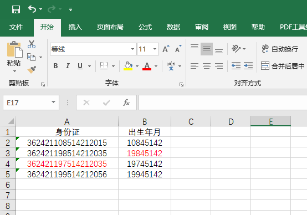Open underline style dropdown arrow
Viewport: 307px width, 215px height.
[x=89, y=66]
